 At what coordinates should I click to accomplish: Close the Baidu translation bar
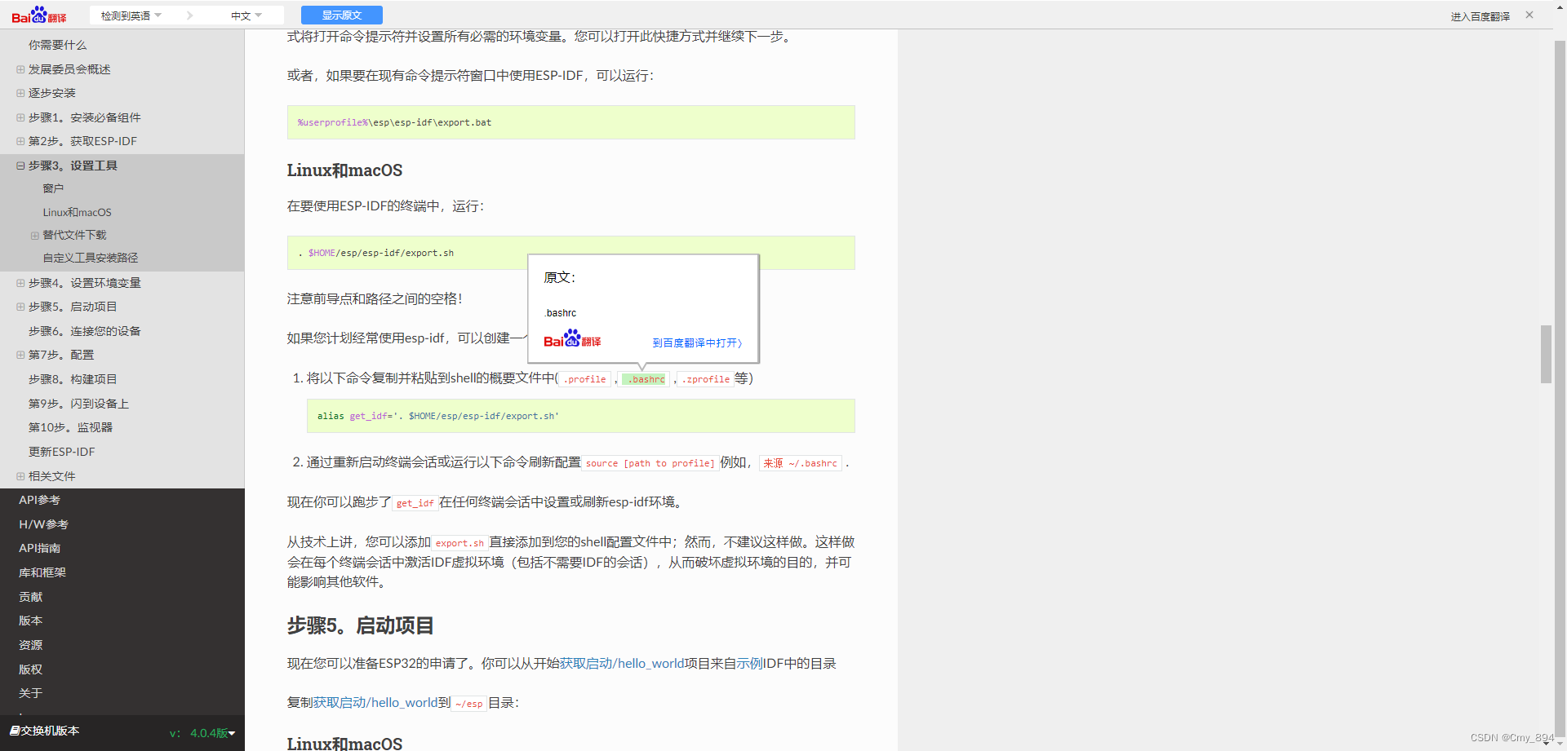(1529, 15)
